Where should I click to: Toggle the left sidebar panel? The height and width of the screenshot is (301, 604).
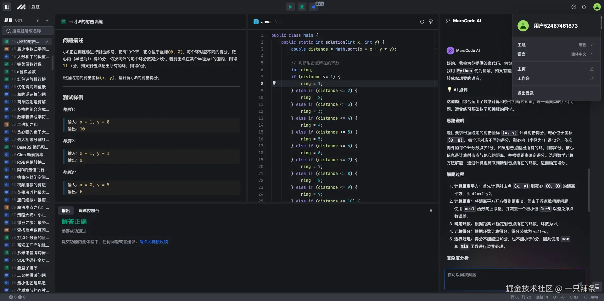pos(7,7)
